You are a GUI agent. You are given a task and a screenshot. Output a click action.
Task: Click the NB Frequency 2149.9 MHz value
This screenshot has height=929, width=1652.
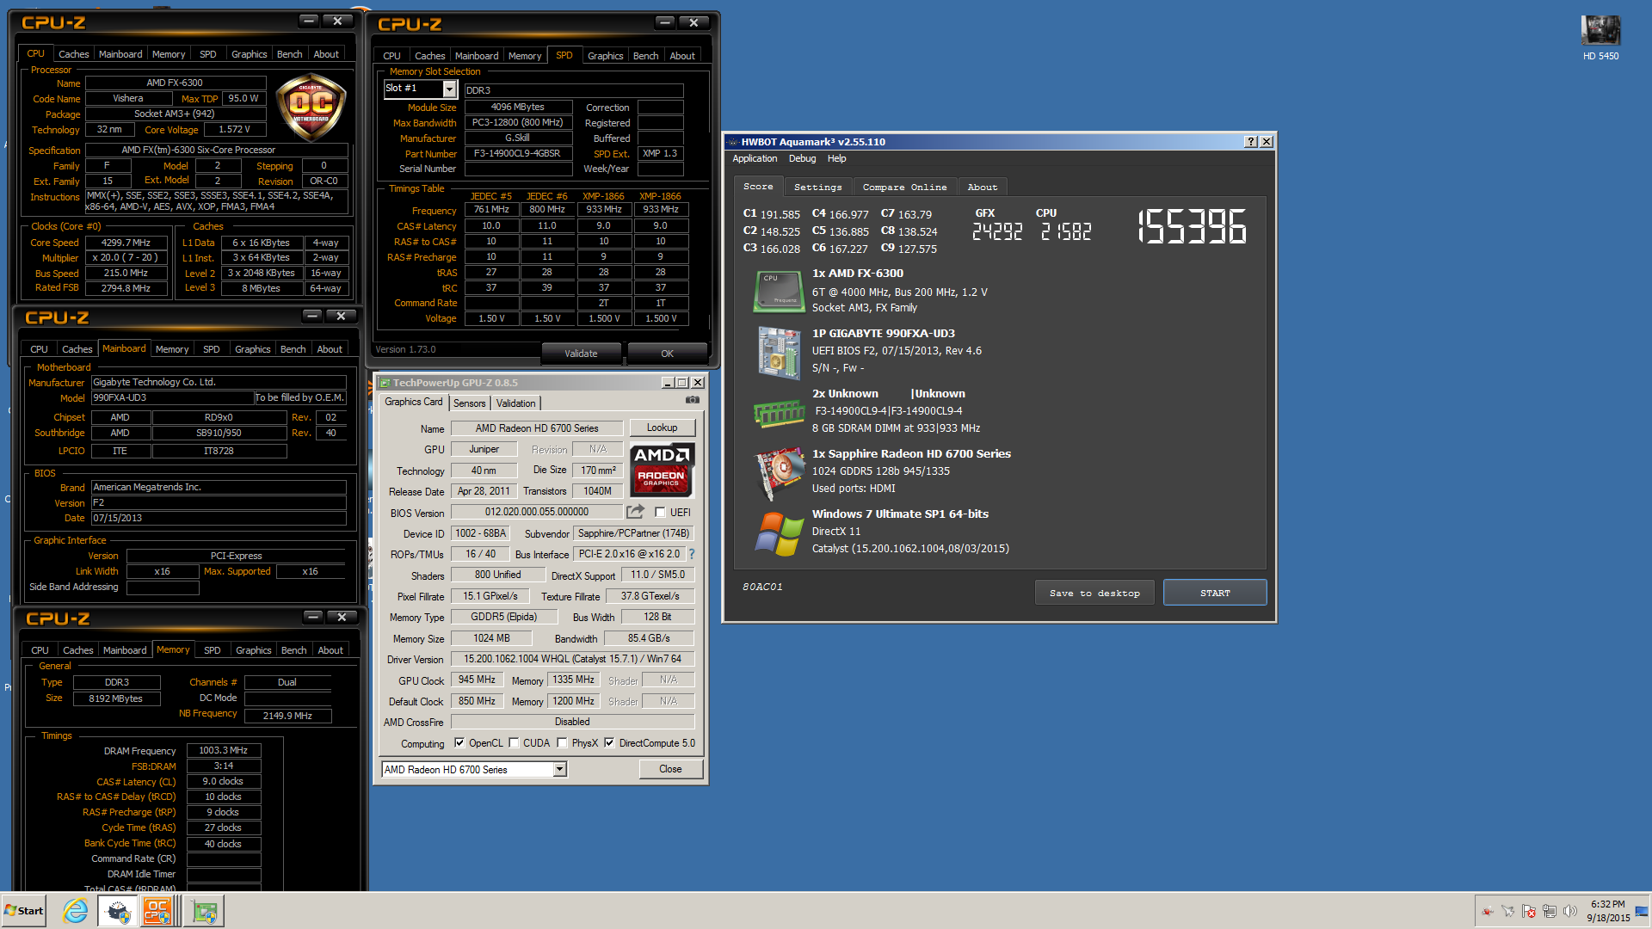coord(287,716)
